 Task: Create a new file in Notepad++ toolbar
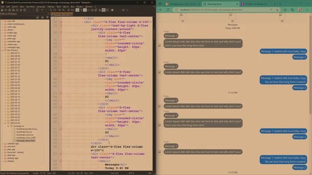(2, 10)
